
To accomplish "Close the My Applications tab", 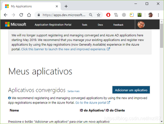I will [x=57, y=6].
